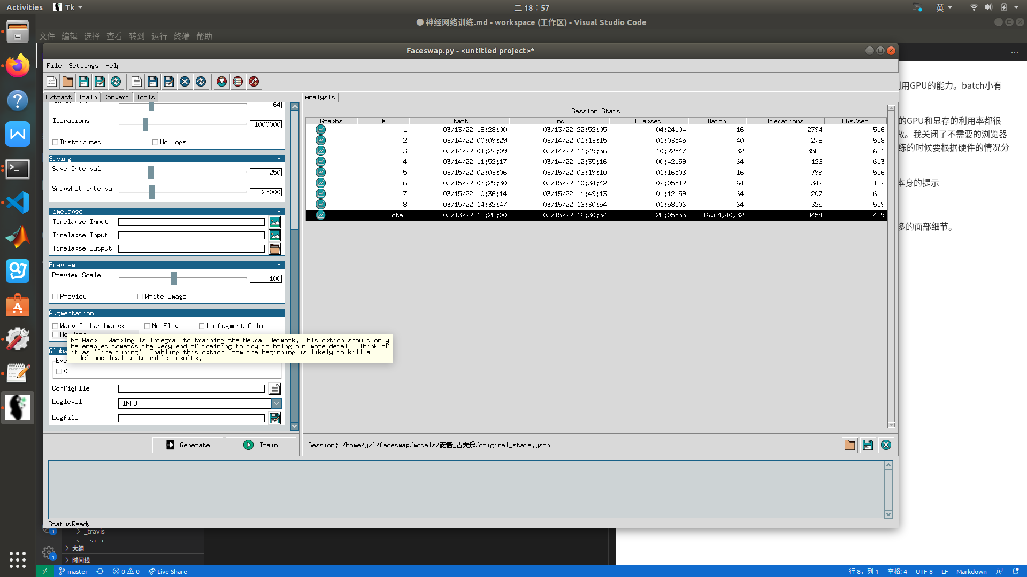The height and width of the screenshot is (577, 1027).
Task: Clear session with teal X icon
Action: tap(886, 445)
